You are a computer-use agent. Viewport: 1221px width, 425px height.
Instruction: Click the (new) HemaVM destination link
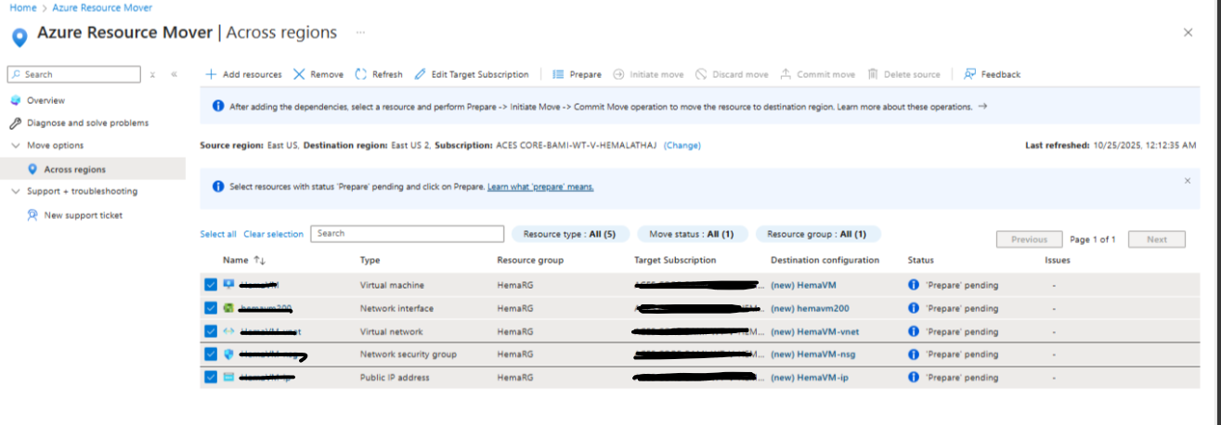point(804,285)
